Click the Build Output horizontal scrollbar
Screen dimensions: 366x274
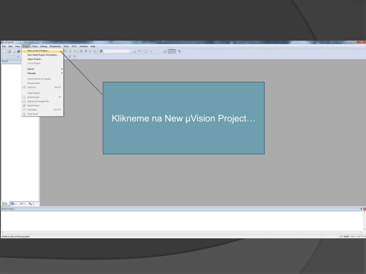pyautogui.click(x=182, y=232)
